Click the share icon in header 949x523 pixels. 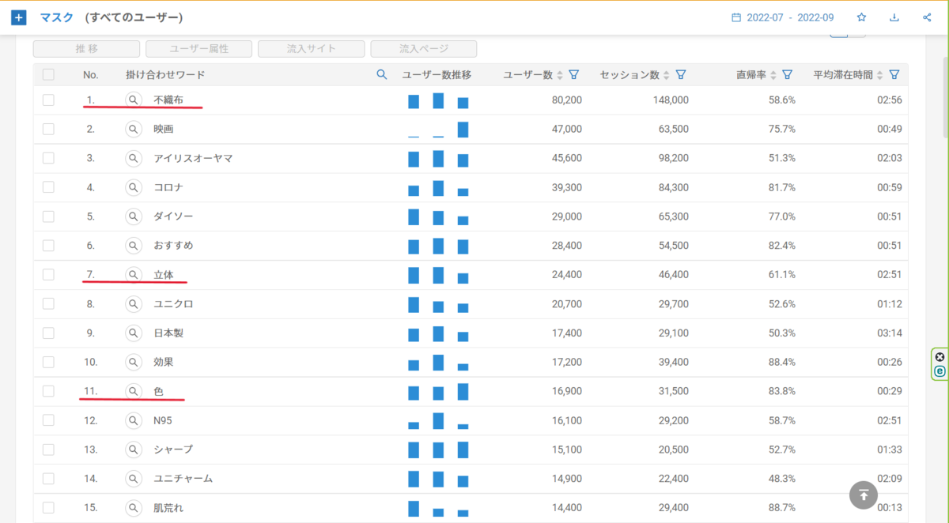(x=927, y=17)
